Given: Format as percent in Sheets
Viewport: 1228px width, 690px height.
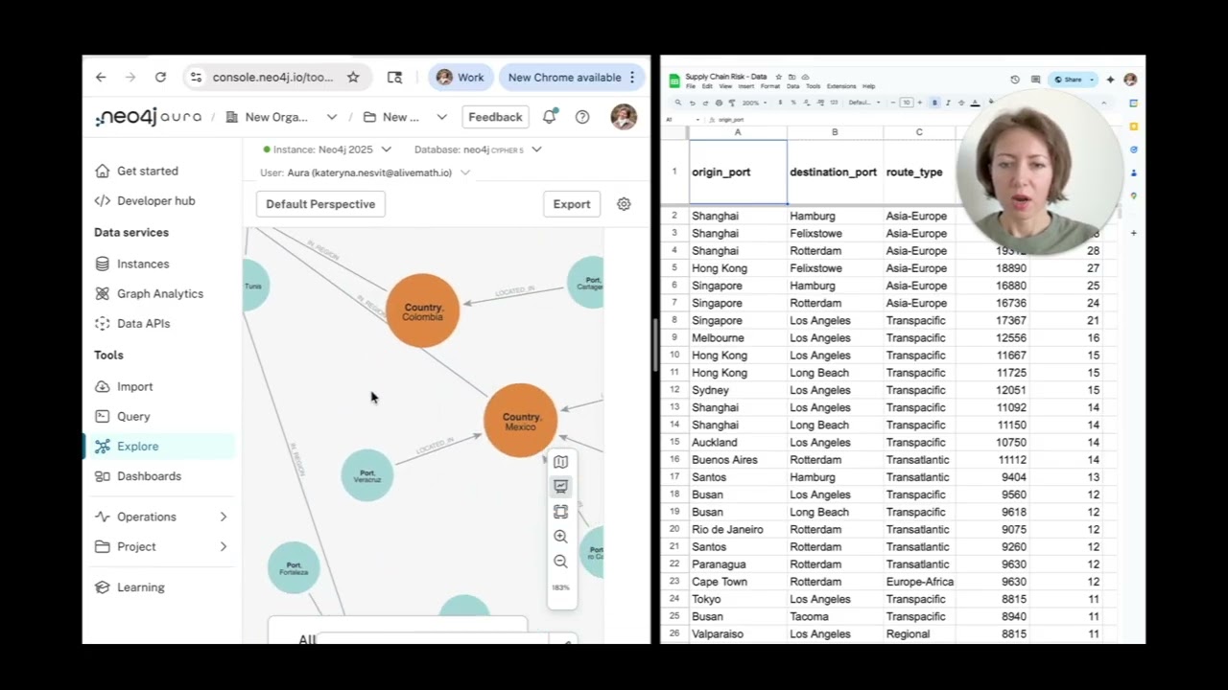Looking at the screenshot, I should [792, 103].
